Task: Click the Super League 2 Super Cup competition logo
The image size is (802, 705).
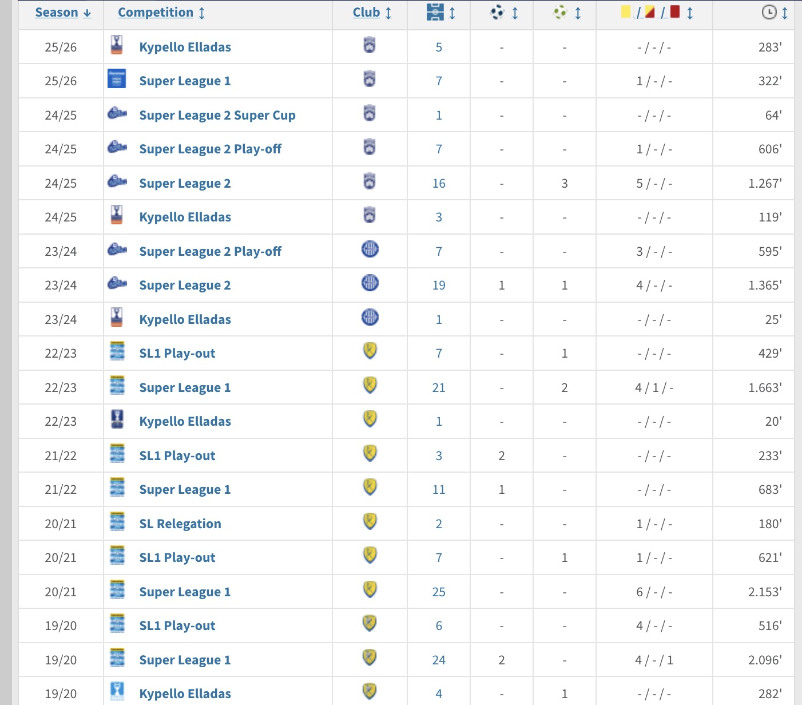Action: click(x=117, y=114)
